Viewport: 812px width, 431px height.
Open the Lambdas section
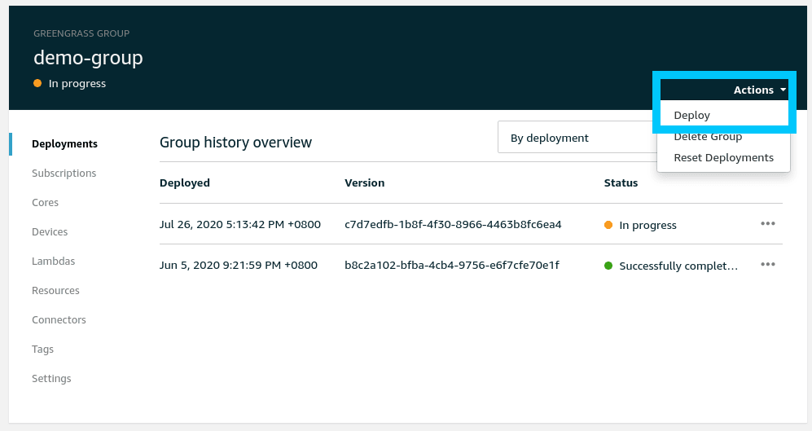tap(53, 262)
